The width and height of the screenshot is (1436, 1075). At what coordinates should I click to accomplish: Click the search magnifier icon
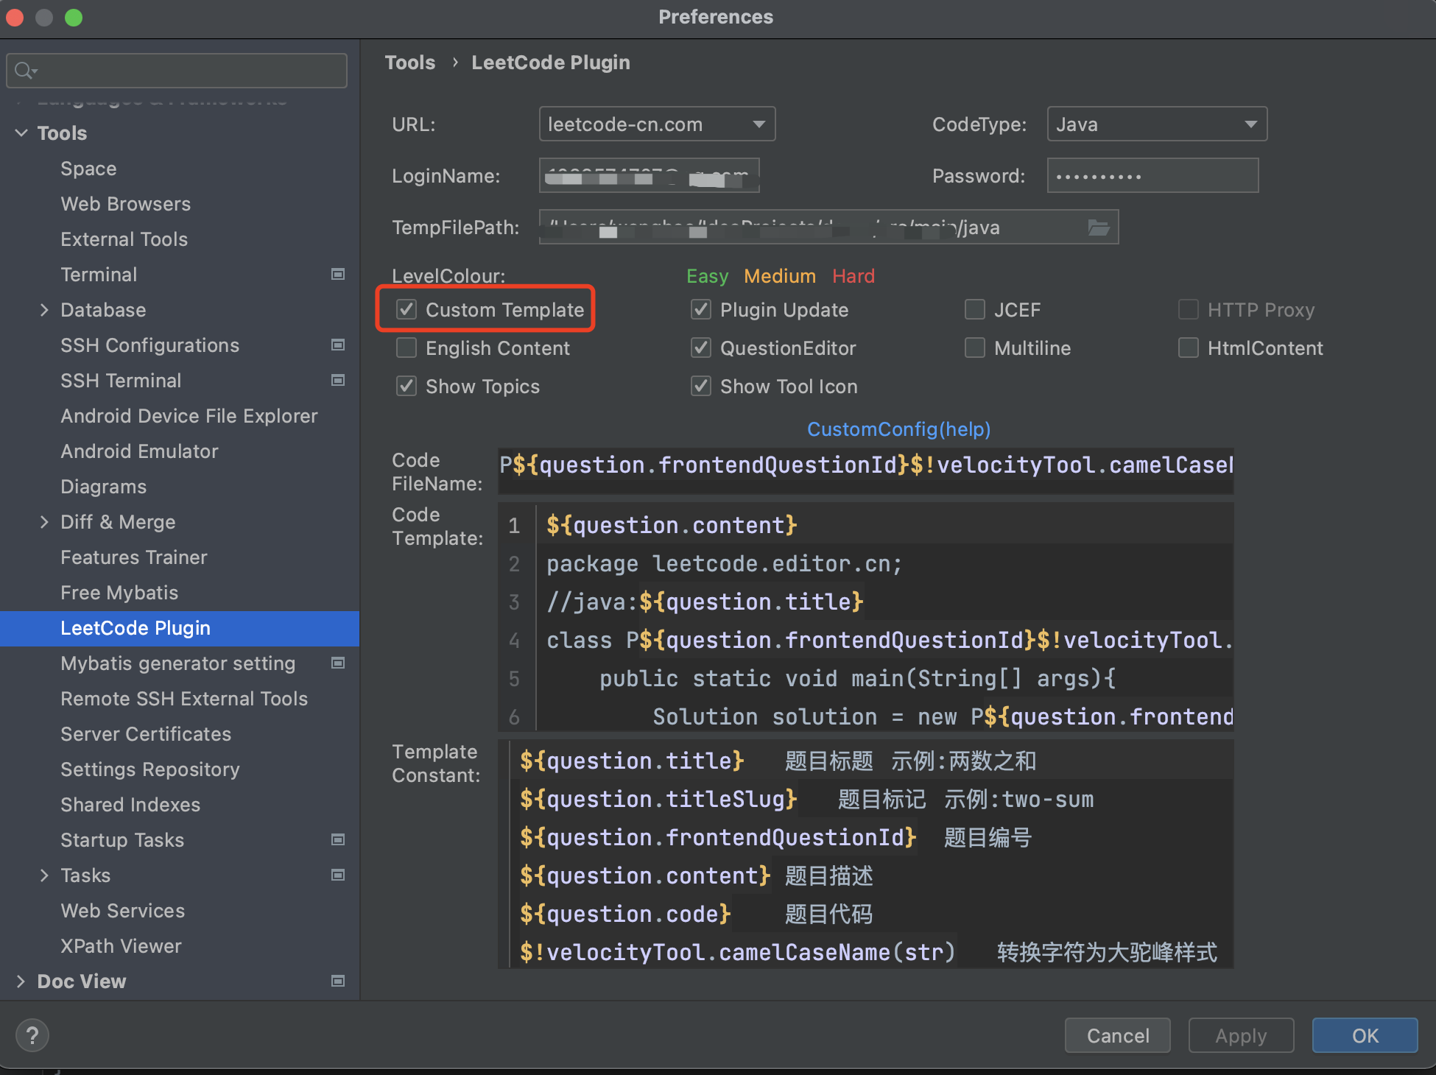point(24,70)
